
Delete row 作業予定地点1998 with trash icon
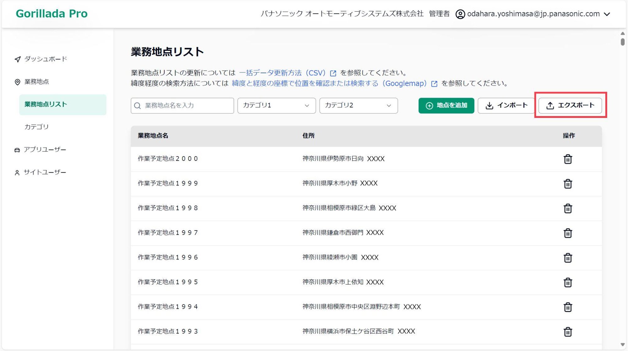567,208
